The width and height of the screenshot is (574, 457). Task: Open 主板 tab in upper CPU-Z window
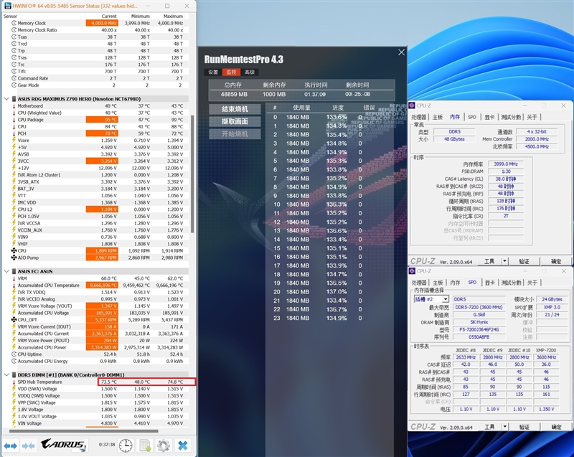pyautogui.click(x=438, y=117)
